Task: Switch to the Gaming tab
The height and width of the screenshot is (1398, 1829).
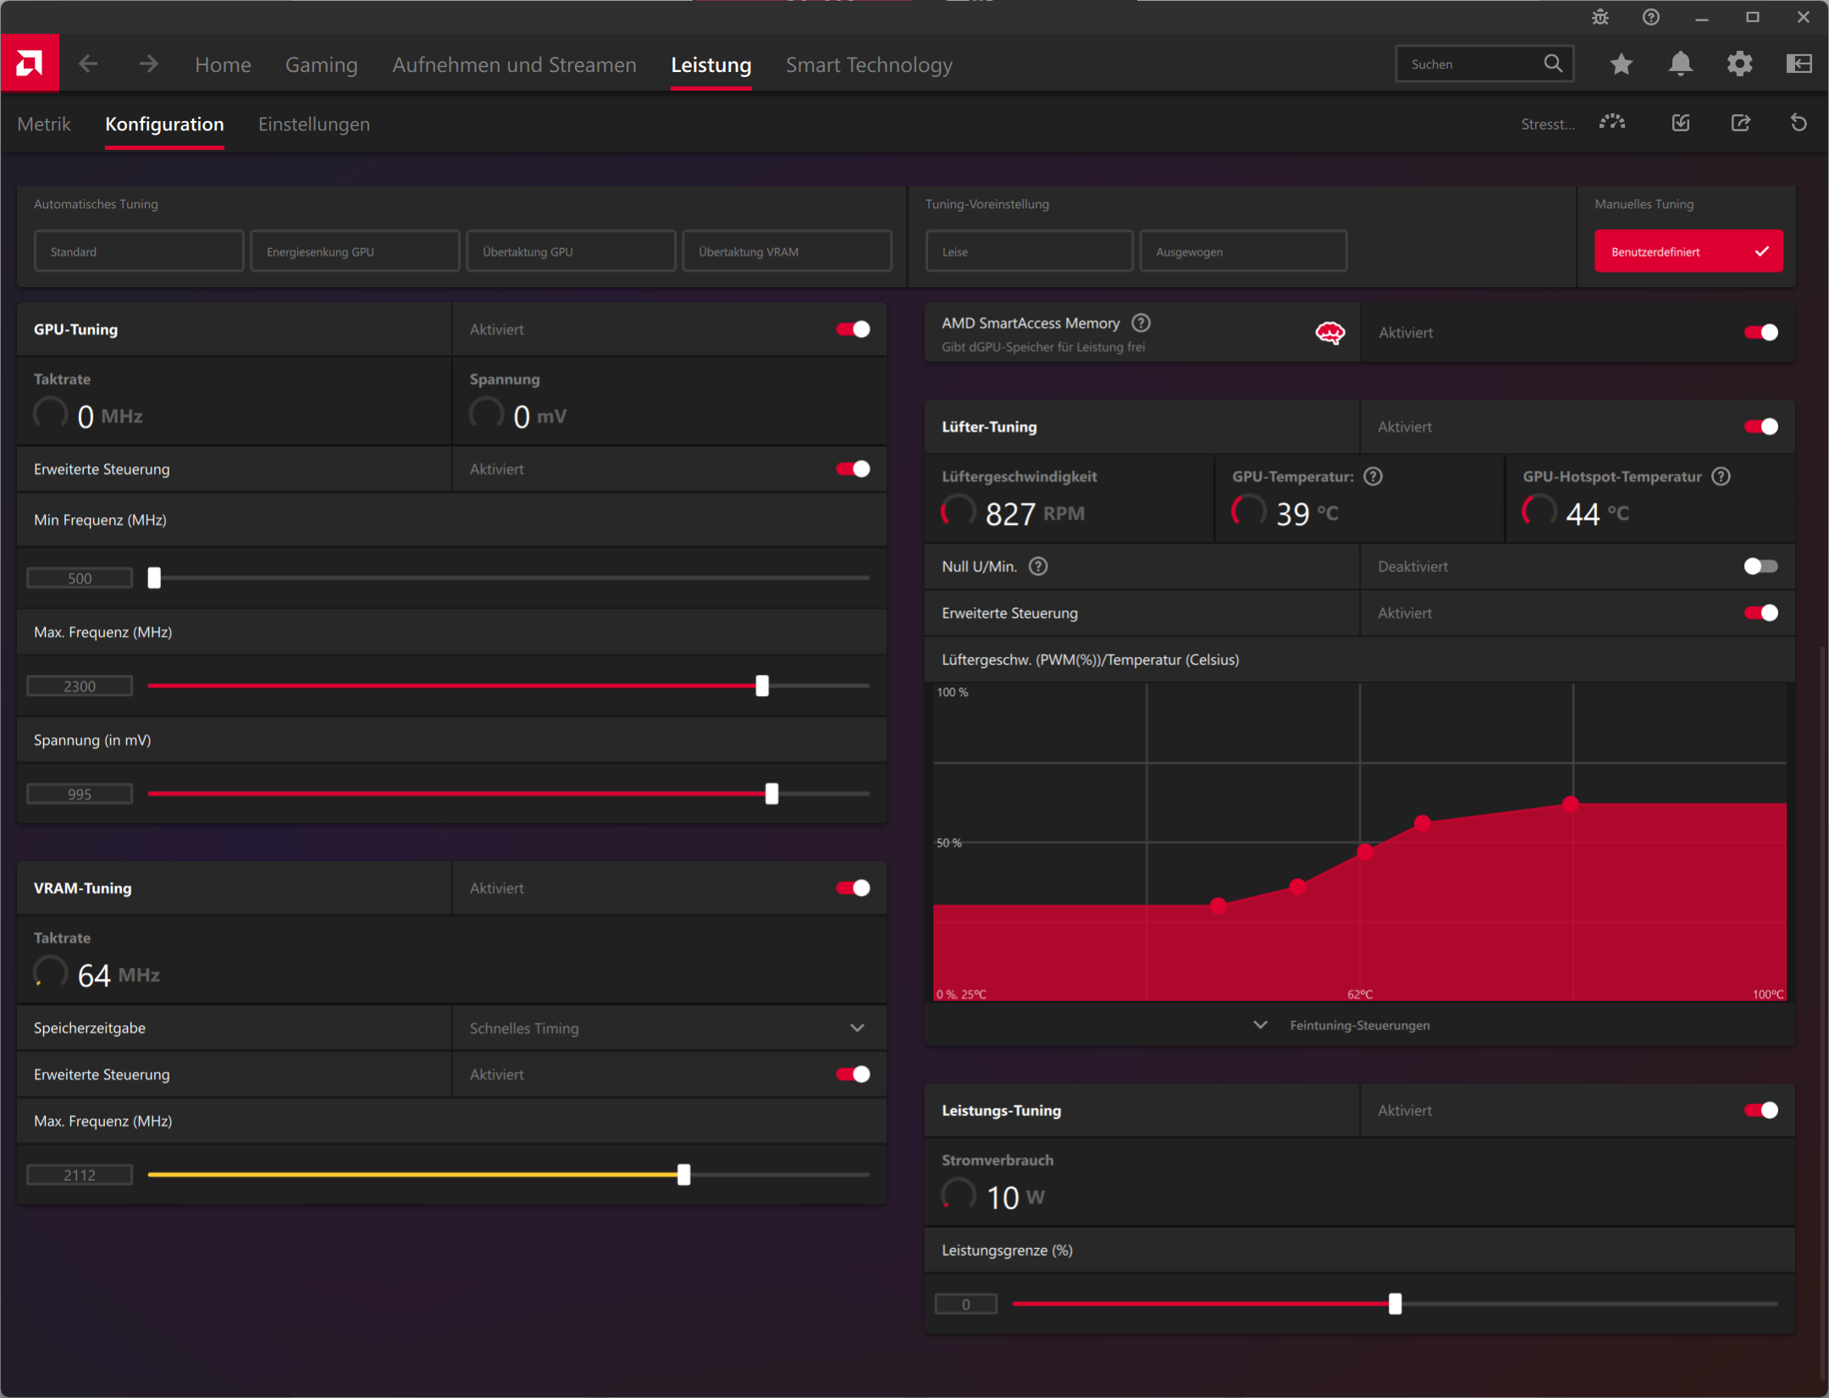Action: [x=321, y=65]
